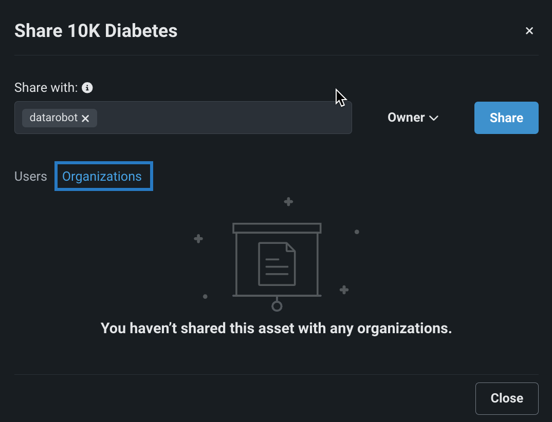Expand the chevron arrow next to Owner
552x422 pixels.
434,118
